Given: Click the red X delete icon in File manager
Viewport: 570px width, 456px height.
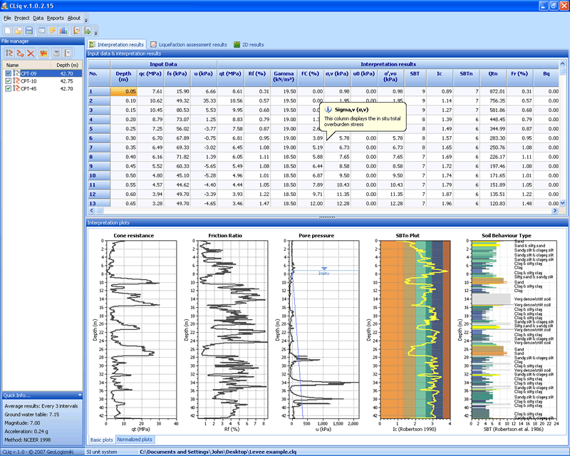Looking at the screenshot, I should pyautogui.click(x=31, y=53).
